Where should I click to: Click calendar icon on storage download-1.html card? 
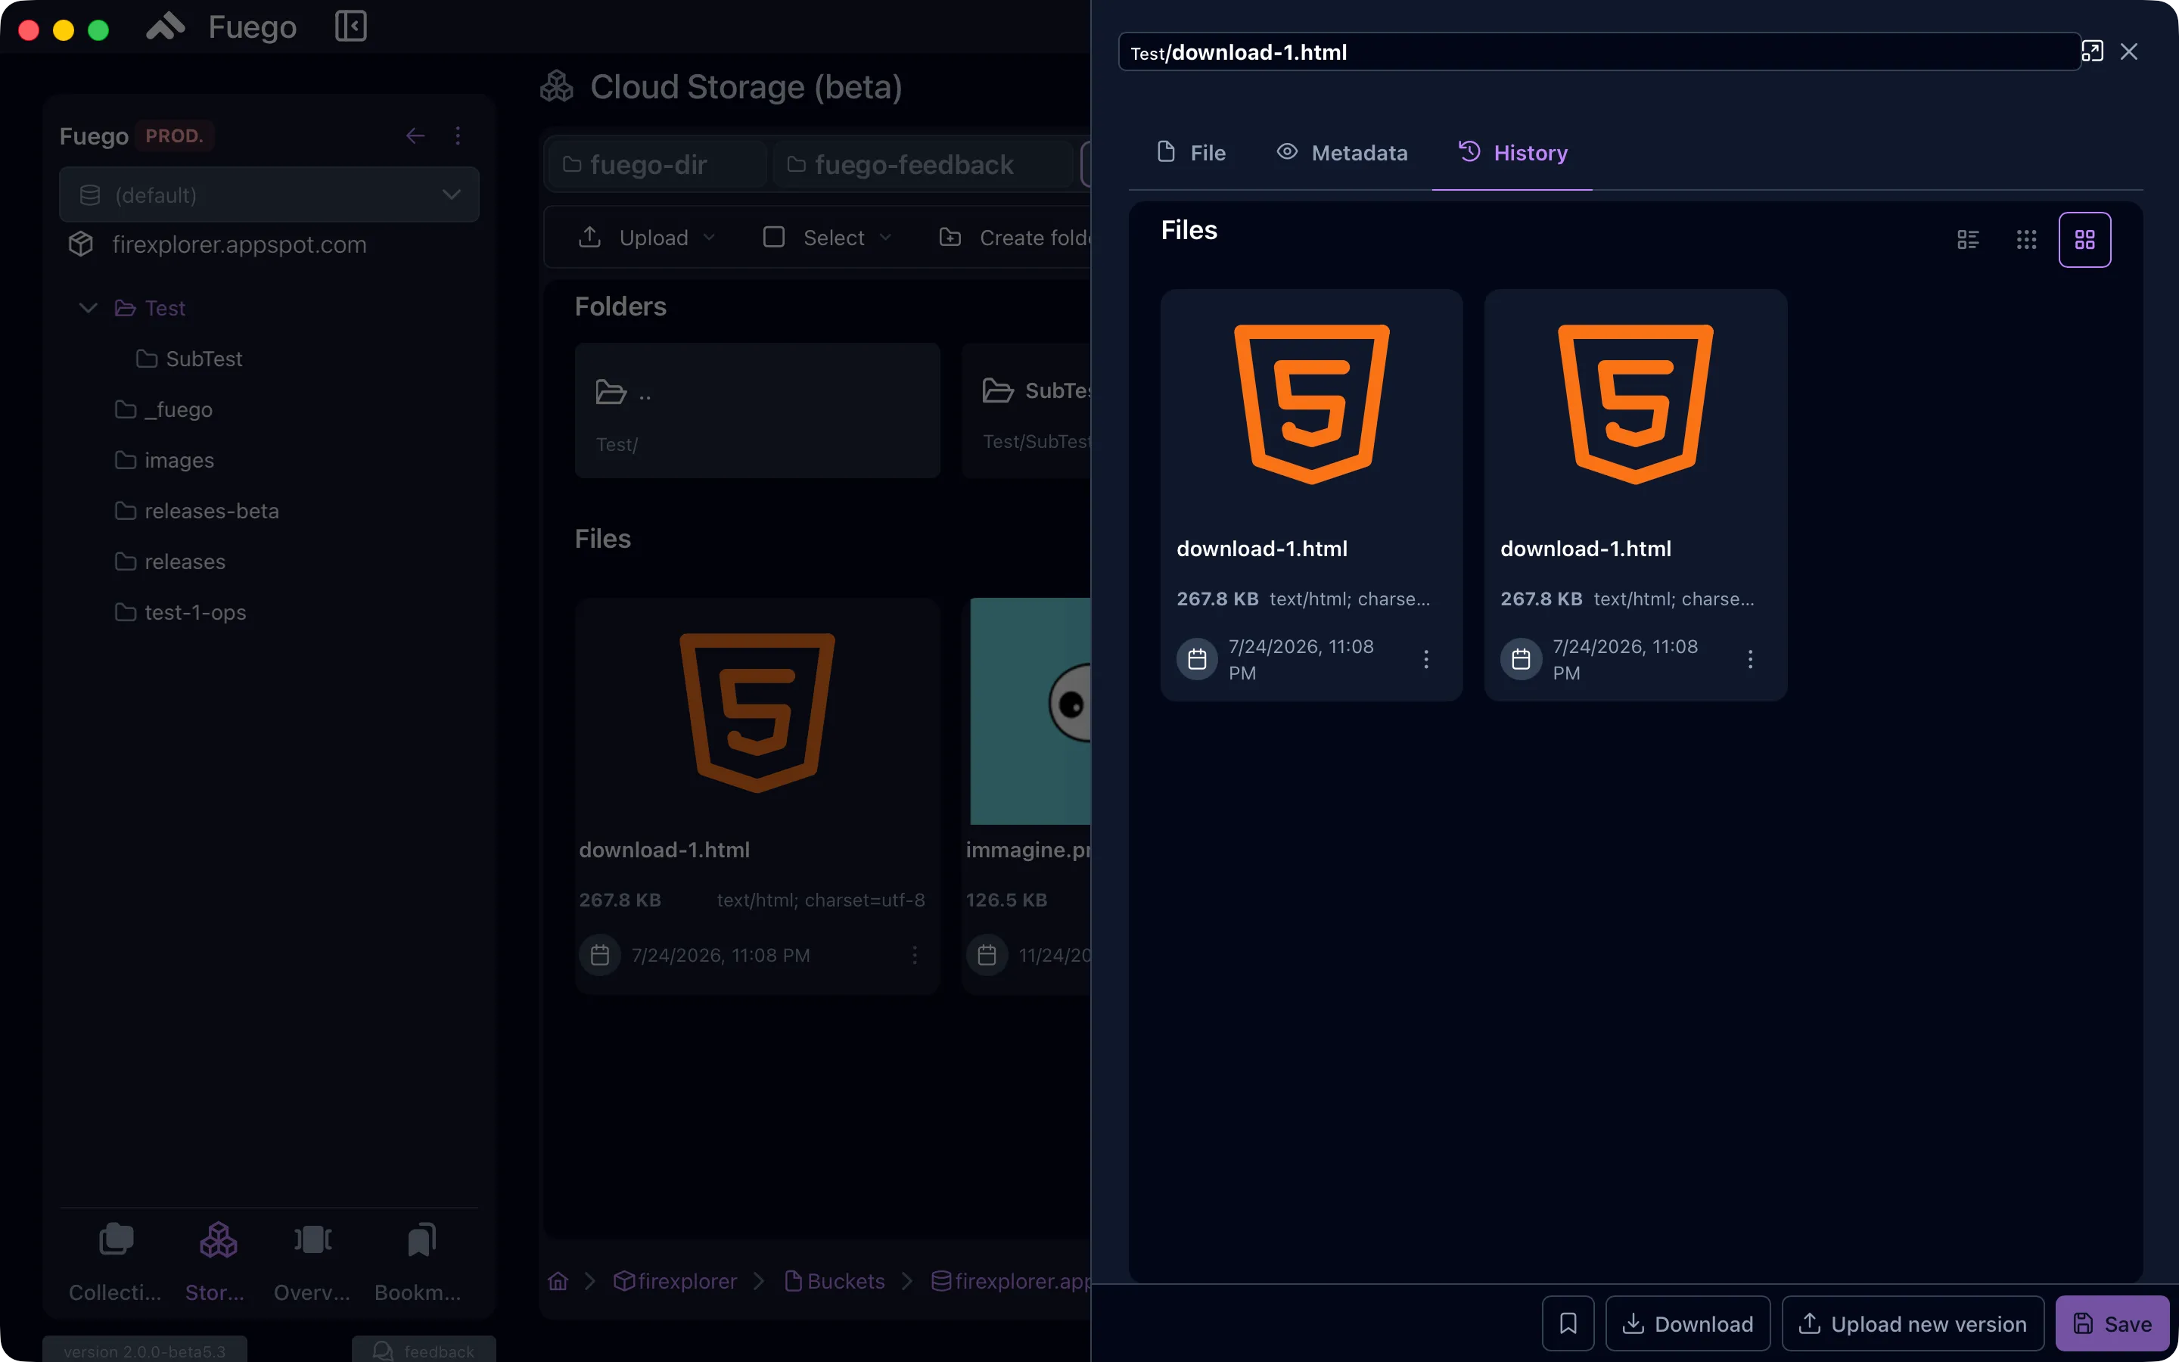(601, 955)
